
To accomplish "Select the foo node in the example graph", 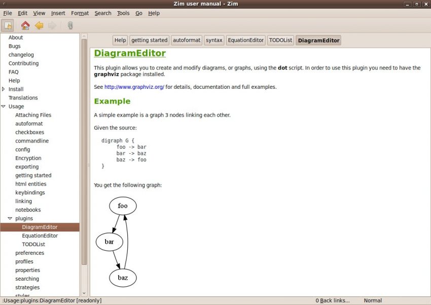I will coord(122,206).
